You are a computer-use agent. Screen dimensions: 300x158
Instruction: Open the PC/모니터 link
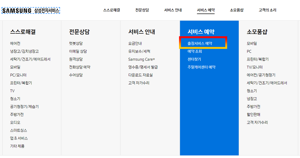point(18,75)
